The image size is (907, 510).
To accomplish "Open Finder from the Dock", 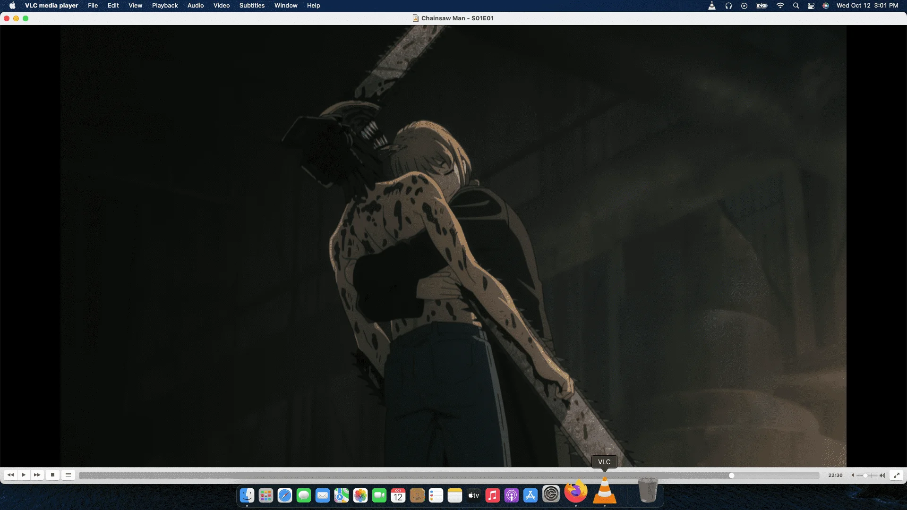I will (247, 495).
